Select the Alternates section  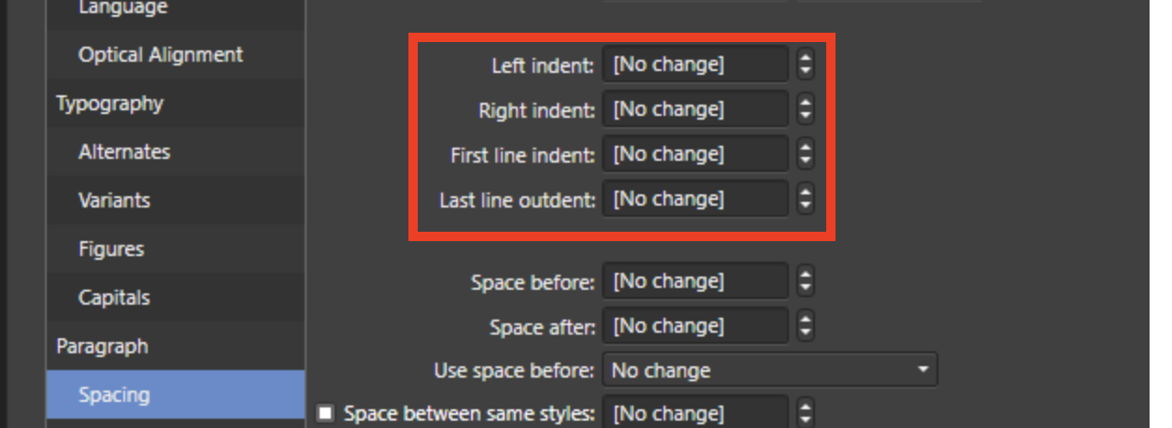pos(124,152)
